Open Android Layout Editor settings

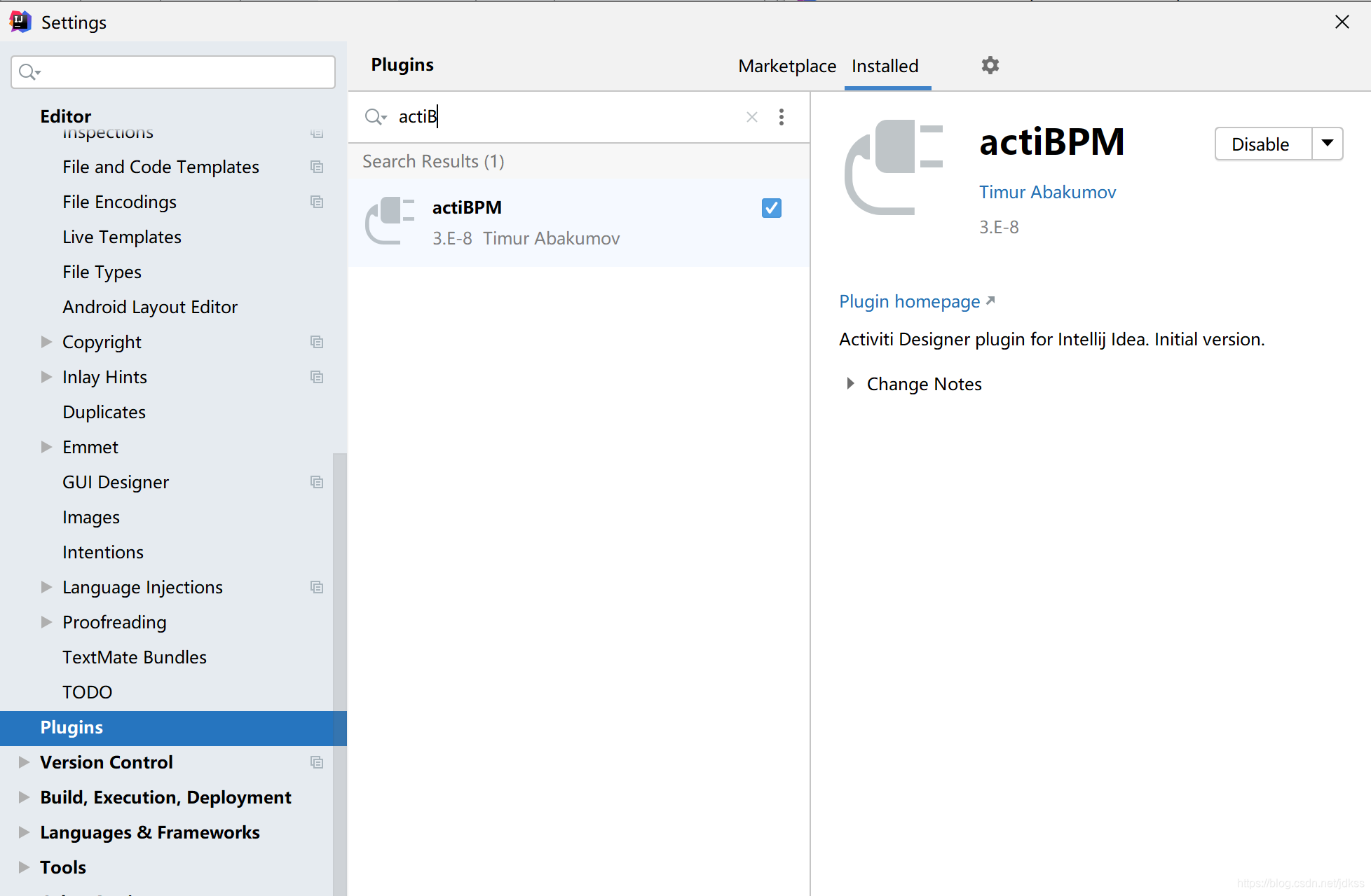point(150,307)
